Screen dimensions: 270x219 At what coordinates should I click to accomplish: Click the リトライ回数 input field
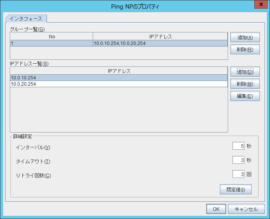point(238,174)
